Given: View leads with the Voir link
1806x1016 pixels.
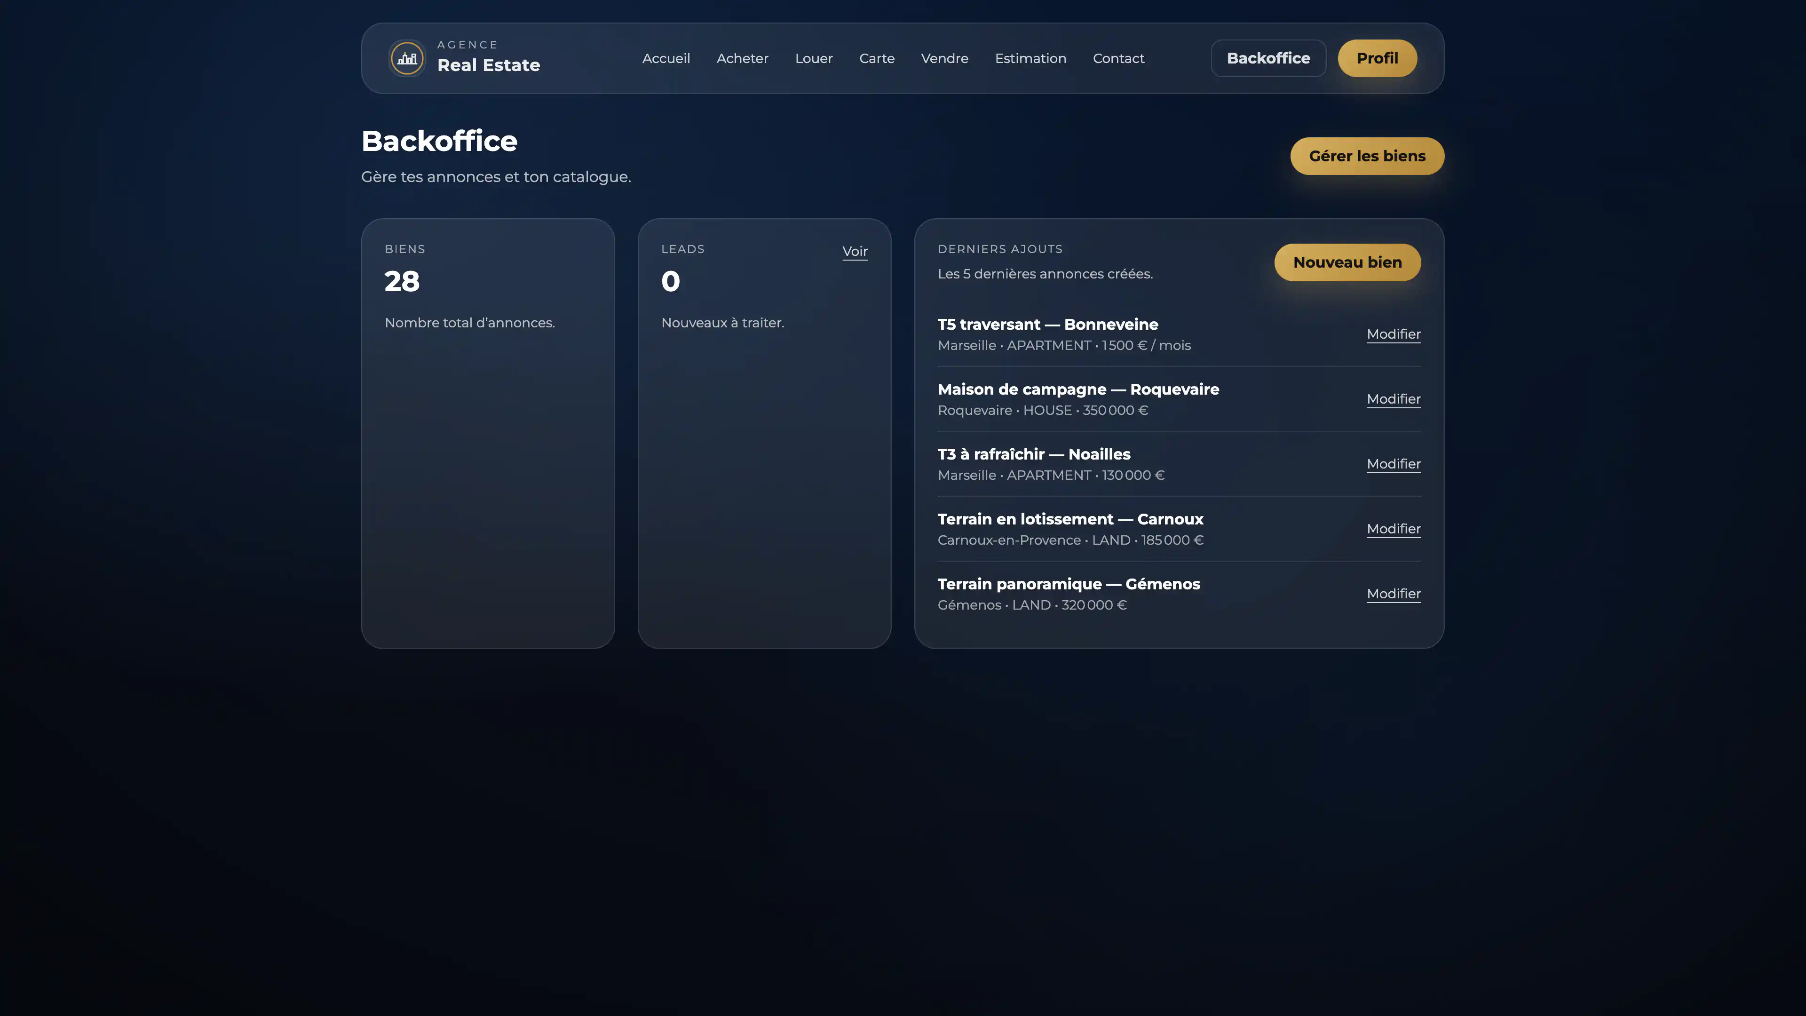Looking at the screenshot, I should point(855,251).
